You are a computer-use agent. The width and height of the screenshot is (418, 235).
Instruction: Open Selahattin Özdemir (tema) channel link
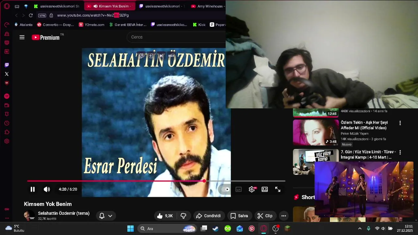click(64, 213)
